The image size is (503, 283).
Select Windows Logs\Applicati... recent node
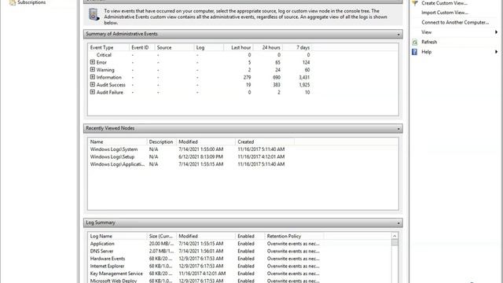[117, 164]
